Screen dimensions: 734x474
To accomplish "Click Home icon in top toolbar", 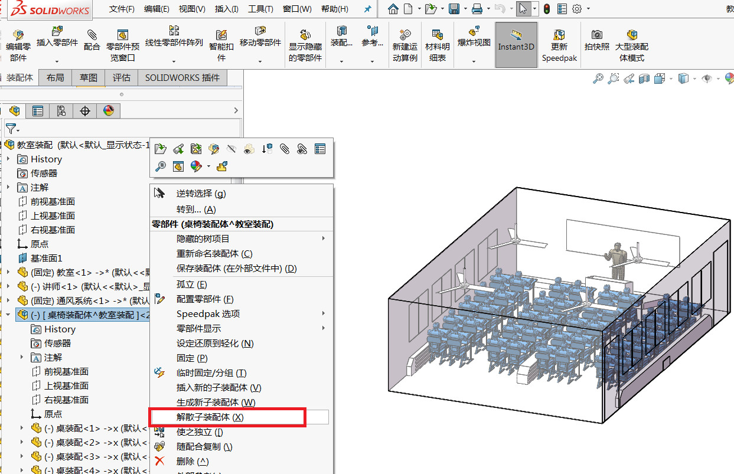I will (393, 9).
